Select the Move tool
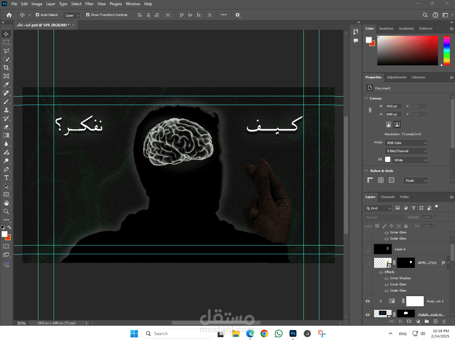 click(6, 34)
